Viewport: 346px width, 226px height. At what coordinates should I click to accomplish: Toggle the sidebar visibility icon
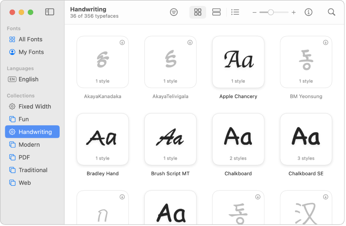click(x=50, y=12)
